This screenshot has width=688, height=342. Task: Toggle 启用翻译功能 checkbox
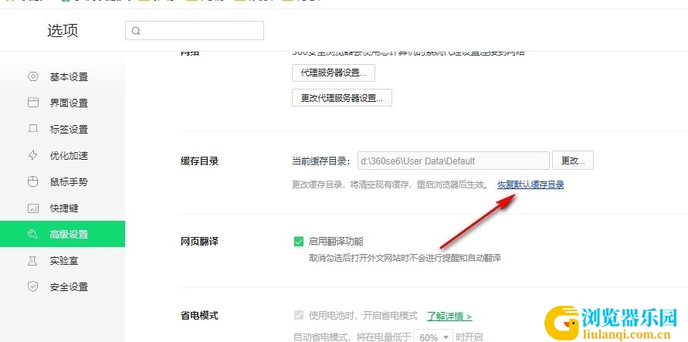[299, 241]
